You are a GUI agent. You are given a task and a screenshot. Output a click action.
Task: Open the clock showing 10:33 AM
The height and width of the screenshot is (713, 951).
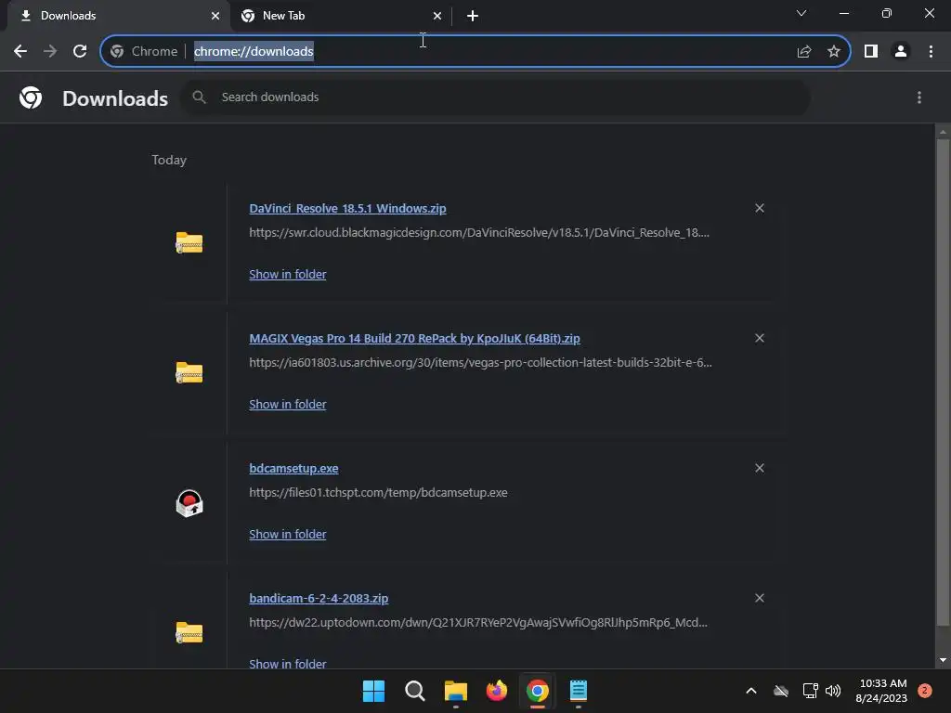[x=881, y=691]
